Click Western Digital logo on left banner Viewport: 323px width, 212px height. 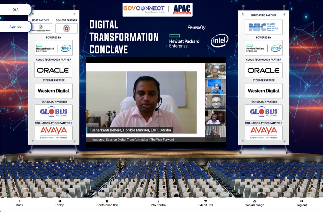53,91
